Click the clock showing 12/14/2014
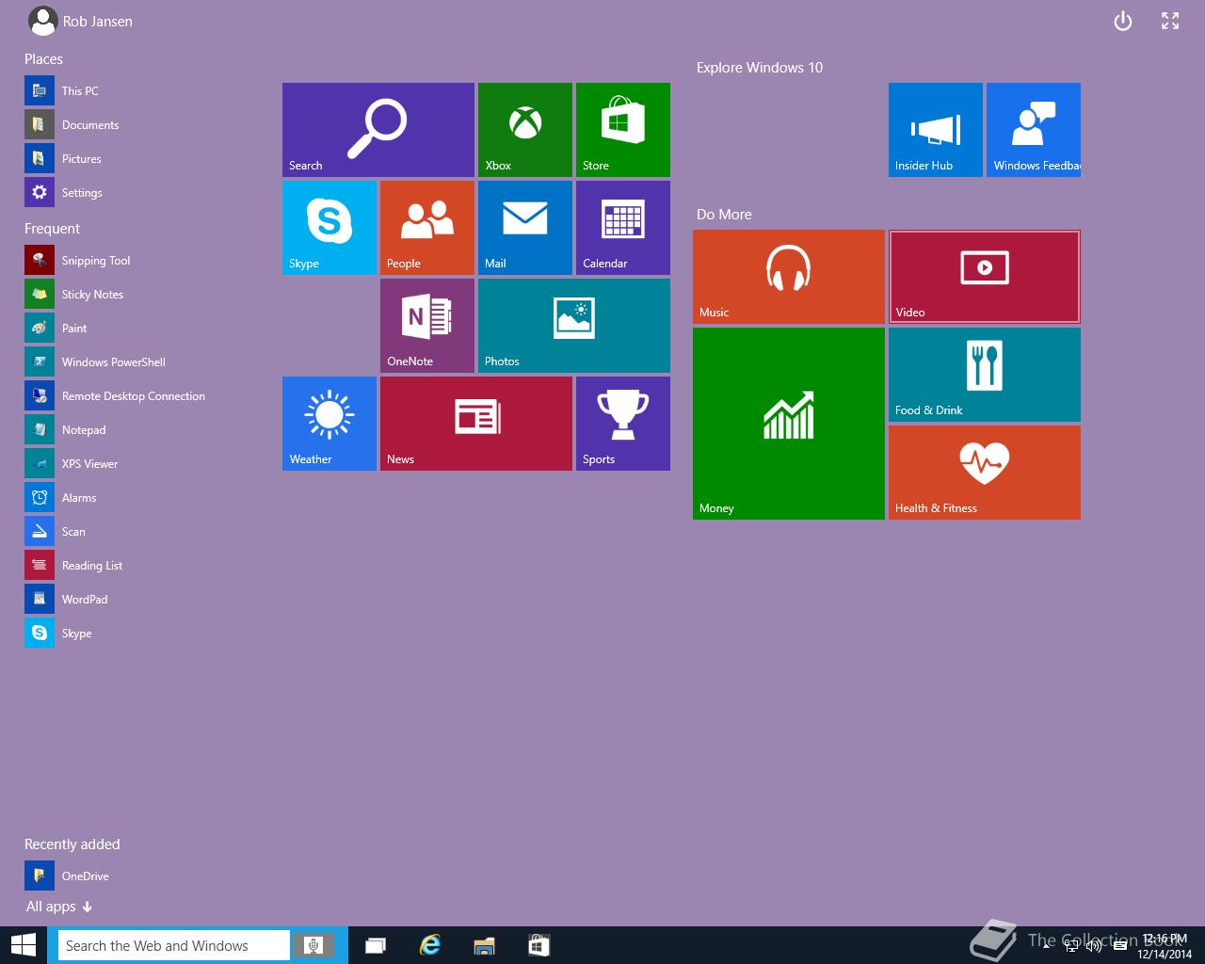Image resolution: width=1205 pixels, height=964 pixels. (x=1165, y=946)
